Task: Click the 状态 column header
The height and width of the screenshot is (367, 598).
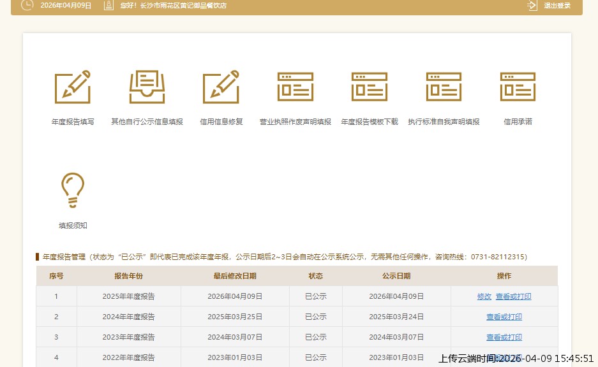Action: (x=315, y=276)
